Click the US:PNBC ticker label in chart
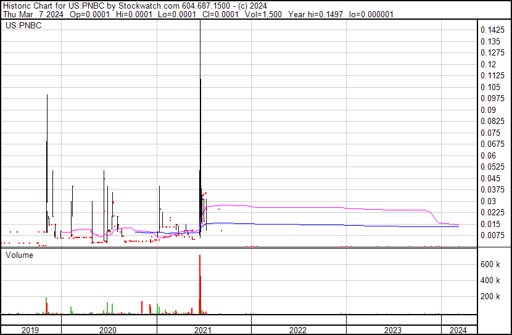The image size is (512, 335). [x=23, y=27]
